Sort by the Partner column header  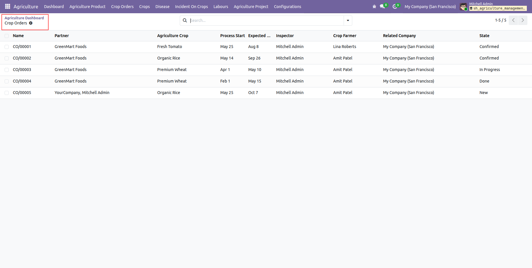(x=62, y=36)
